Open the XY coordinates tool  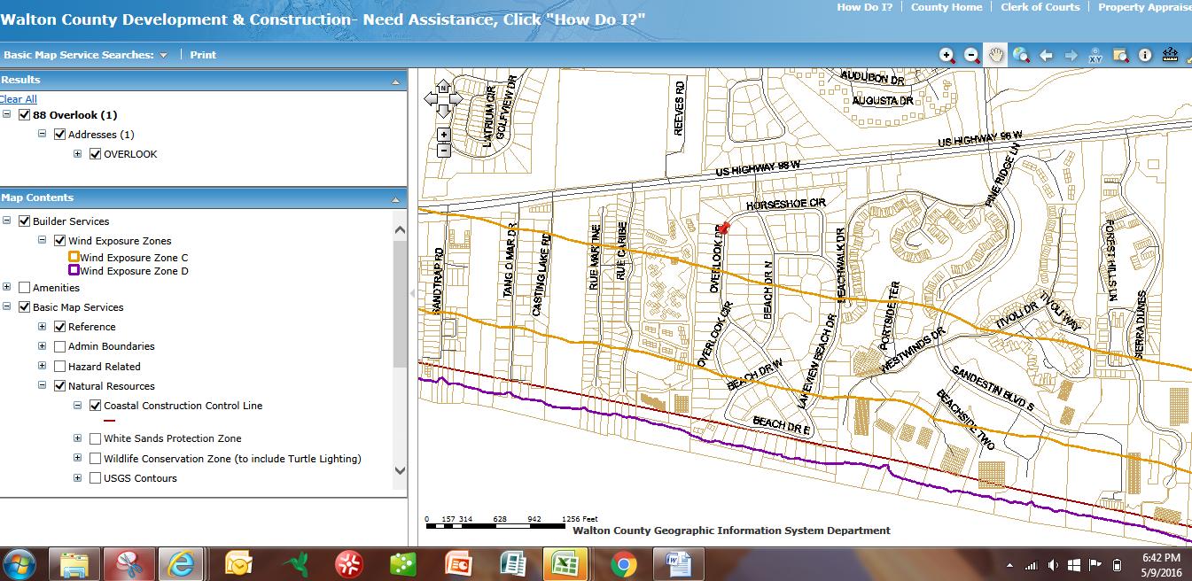(1095, 55)
